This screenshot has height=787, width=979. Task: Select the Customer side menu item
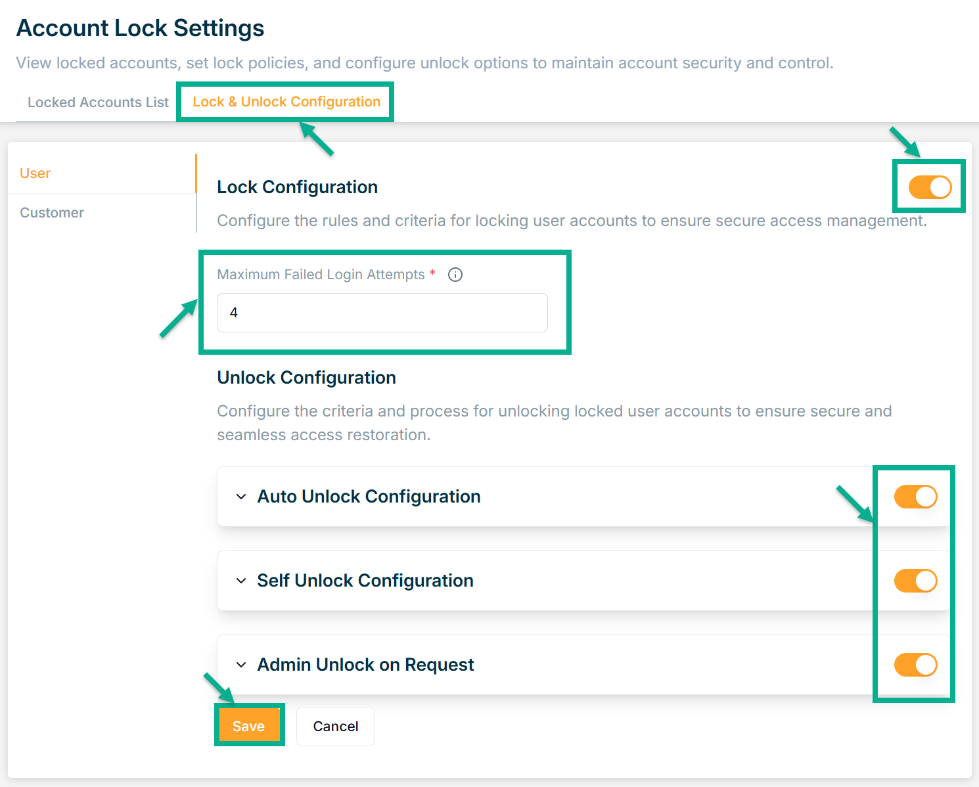tap(52, 213)
